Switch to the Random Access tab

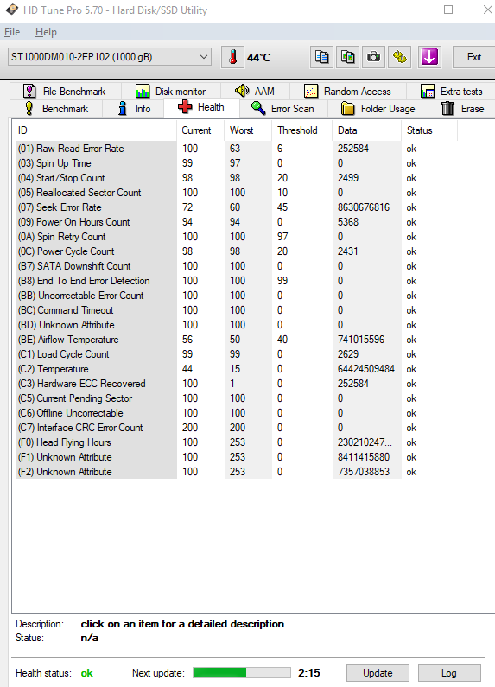click(x=348, y=91)
